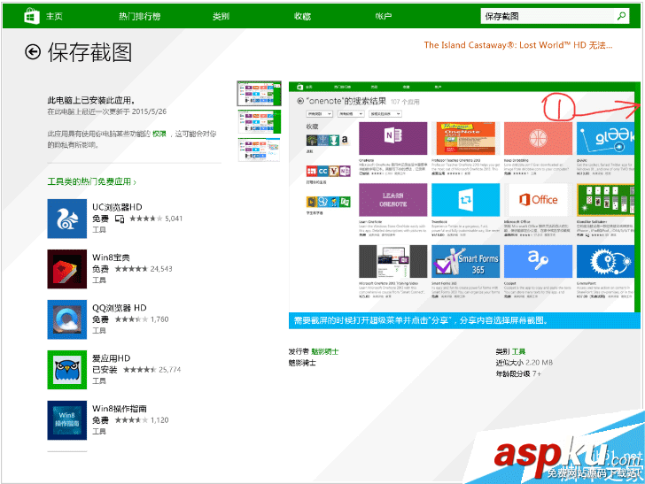
Task: Click the QQ浏览器 HD title text
Action: click(x=120, y=308)
